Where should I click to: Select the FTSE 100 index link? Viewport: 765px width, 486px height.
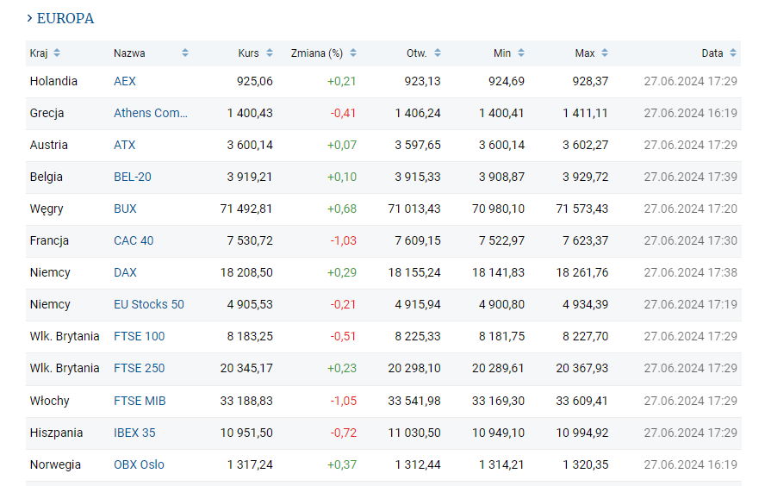click(139, 336)
